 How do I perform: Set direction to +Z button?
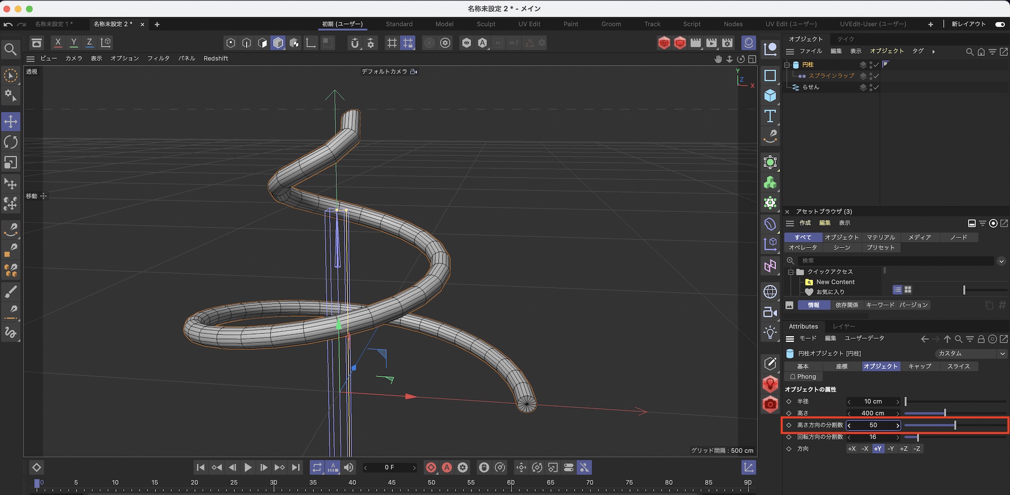tap(904, 449)
